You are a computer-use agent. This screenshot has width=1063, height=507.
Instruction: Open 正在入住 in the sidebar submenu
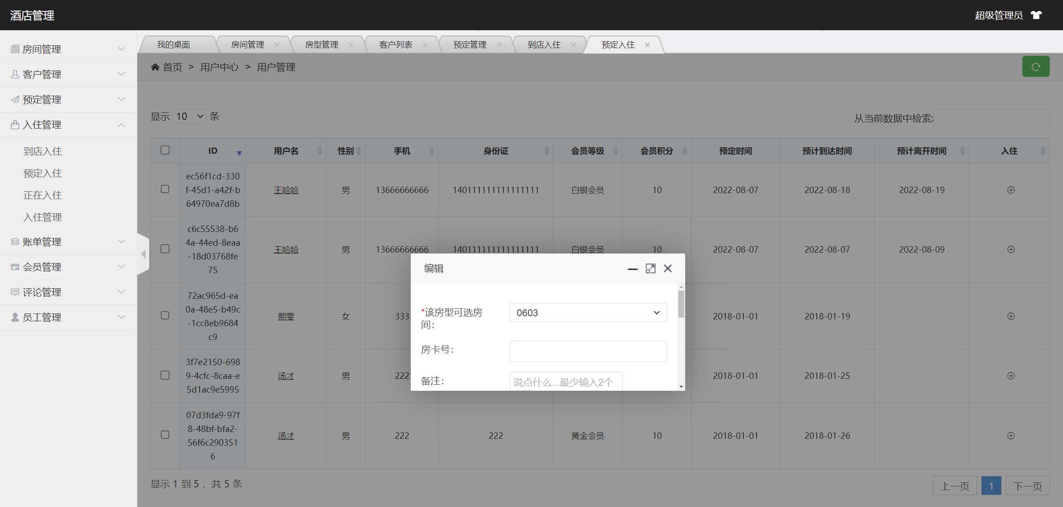coord(43,195)
